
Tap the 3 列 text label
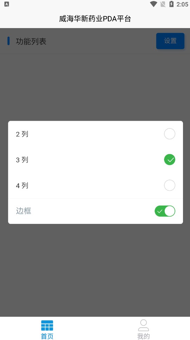tap(22, 160)
